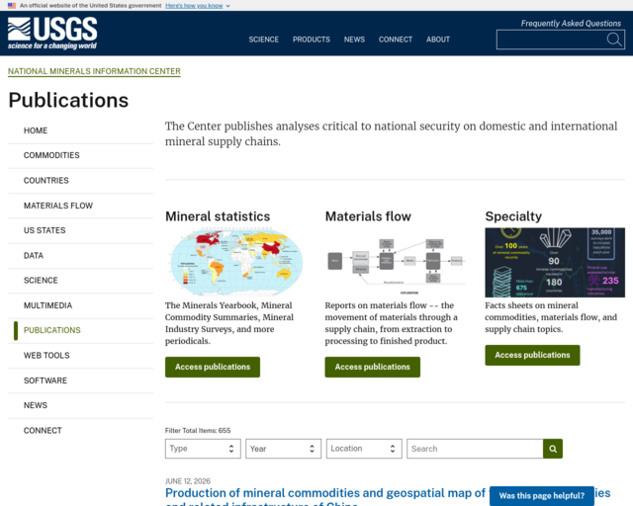The image size is (633, 506).
Task: Click the 'Materials flow' heading
Action: pos(368,216)
